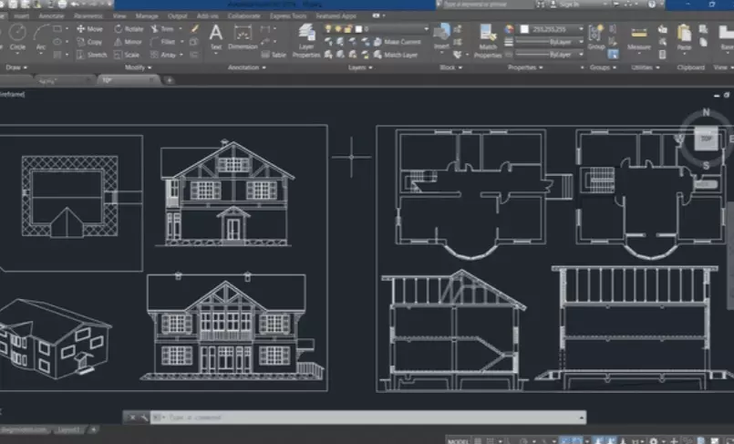Toggle MODEL space in status bar
The height and width of the screenshot is (444, 734).
point(458,440)
